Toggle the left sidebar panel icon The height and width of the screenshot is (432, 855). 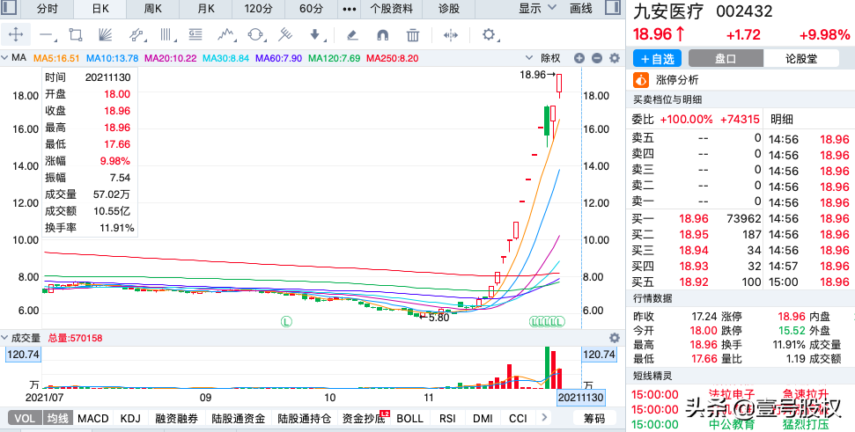pos(9,8)
